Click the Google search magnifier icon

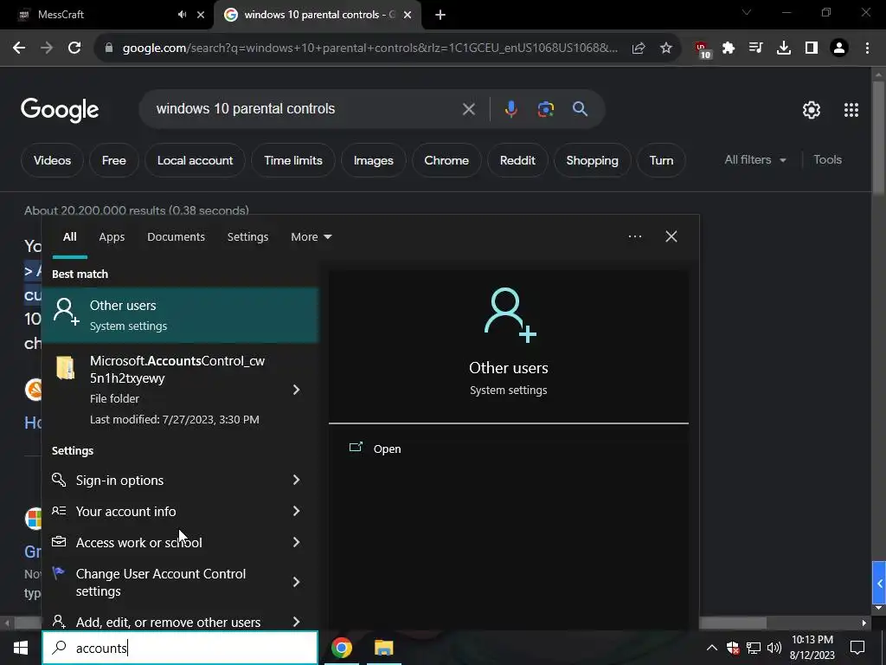point(580,108)
